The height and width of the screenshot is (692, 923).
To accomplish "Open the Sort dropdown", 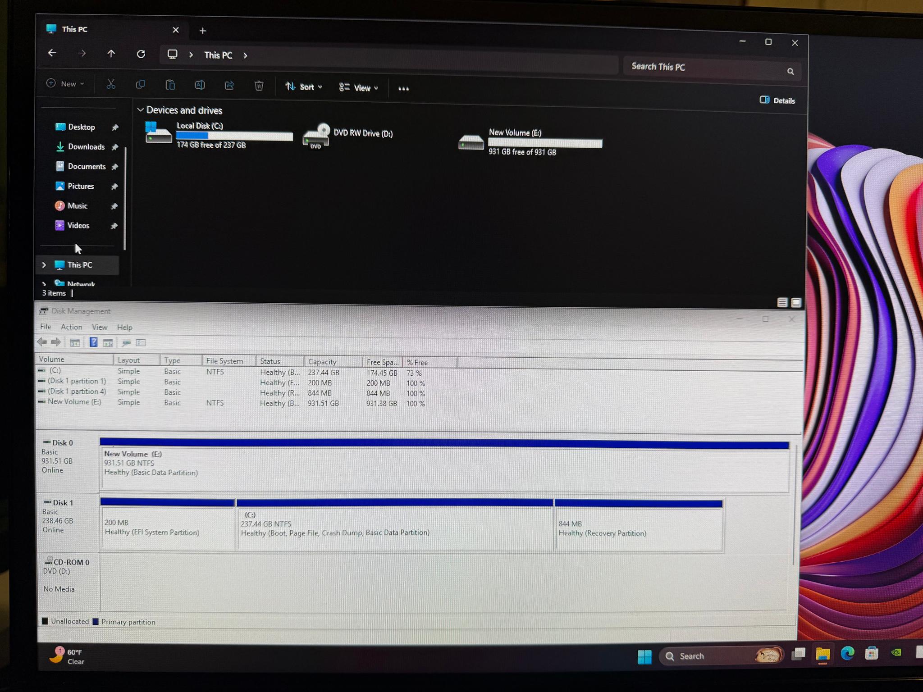I will [304, 86].
